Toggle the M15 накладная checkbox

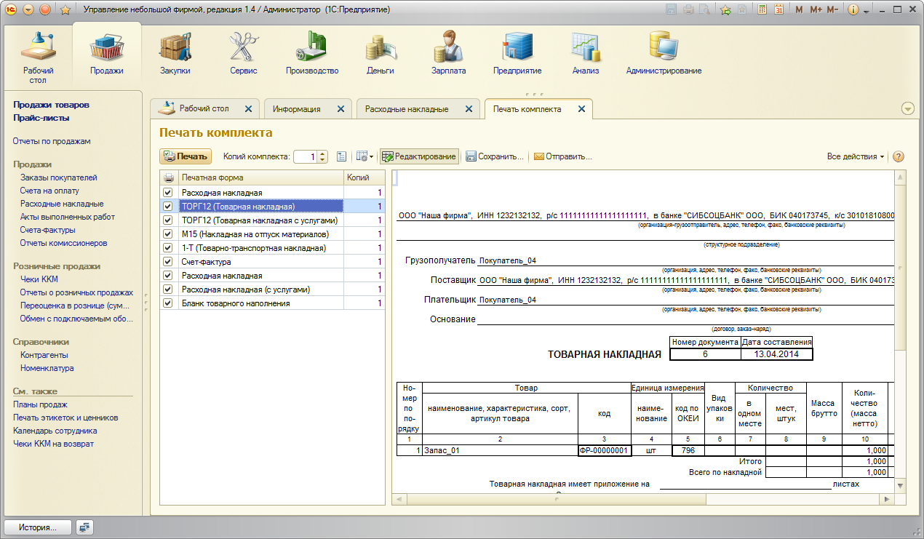click(168, 234)
